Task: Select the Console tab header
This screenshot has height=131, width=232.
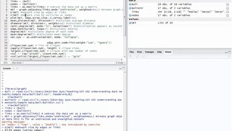Action: [7, 68]
